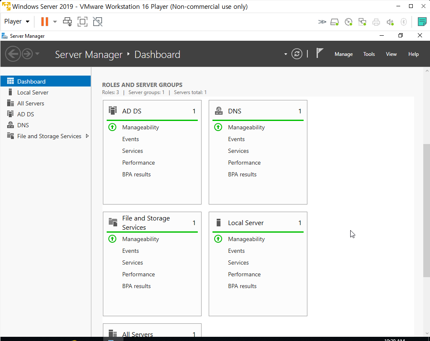Open the pause button dropdown arrow
Viewport: 430px width, 341px height.
tap(55, 22)
